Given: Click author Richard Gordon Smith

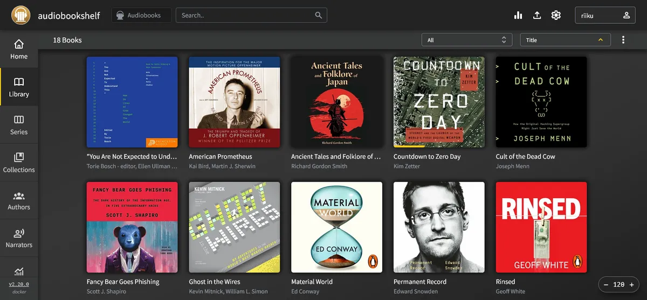Looking at the screenshot, I should click(320, 166).
